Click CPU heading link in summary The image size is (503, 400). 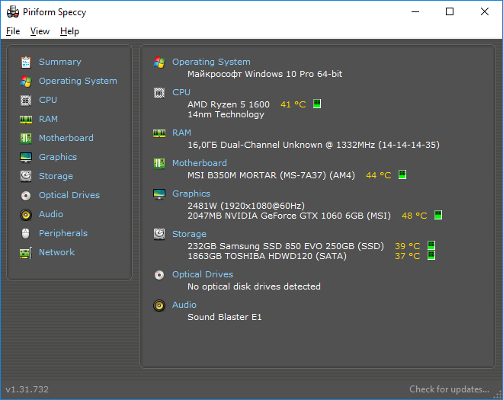181,92
